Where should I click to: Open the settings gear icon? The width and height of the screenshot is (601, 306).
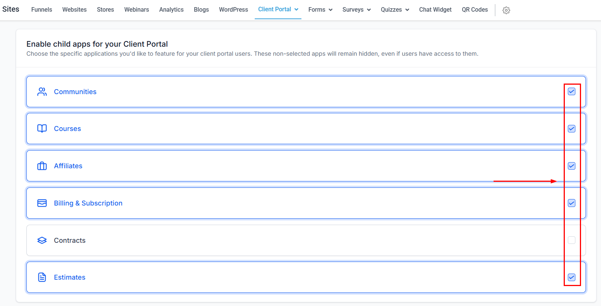pos(506,10)
